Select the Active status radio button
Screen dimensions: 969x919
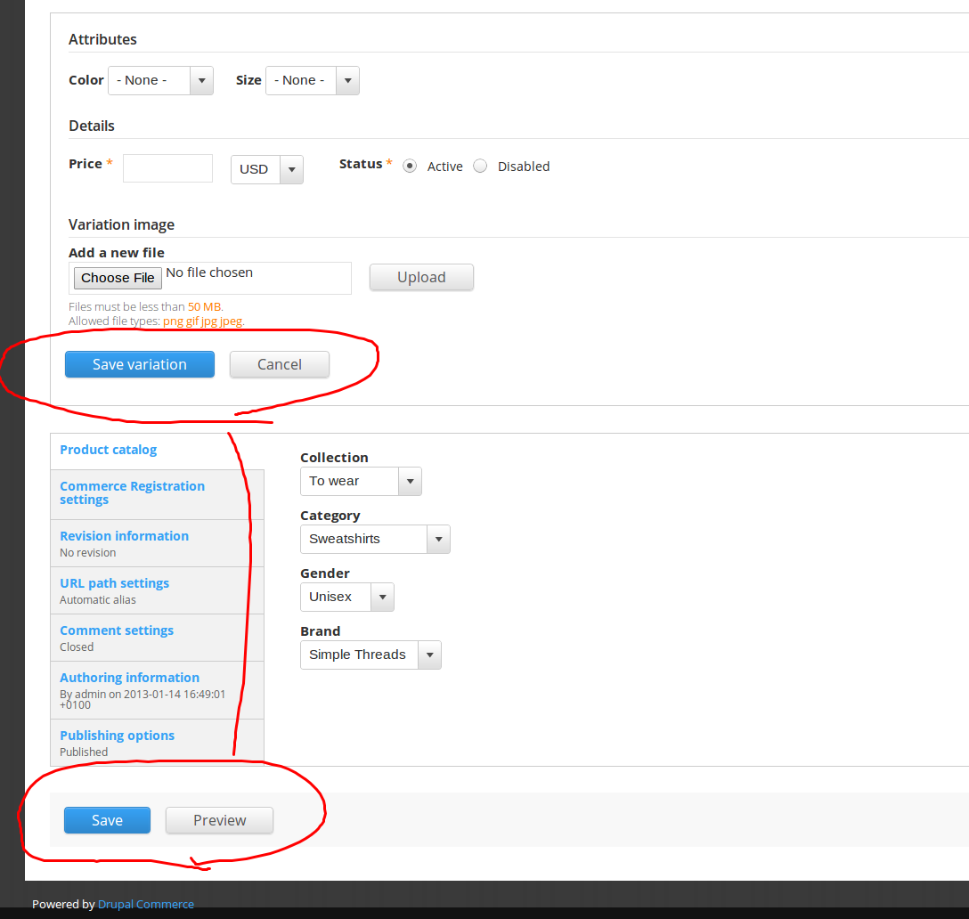[x=410, y=167]
